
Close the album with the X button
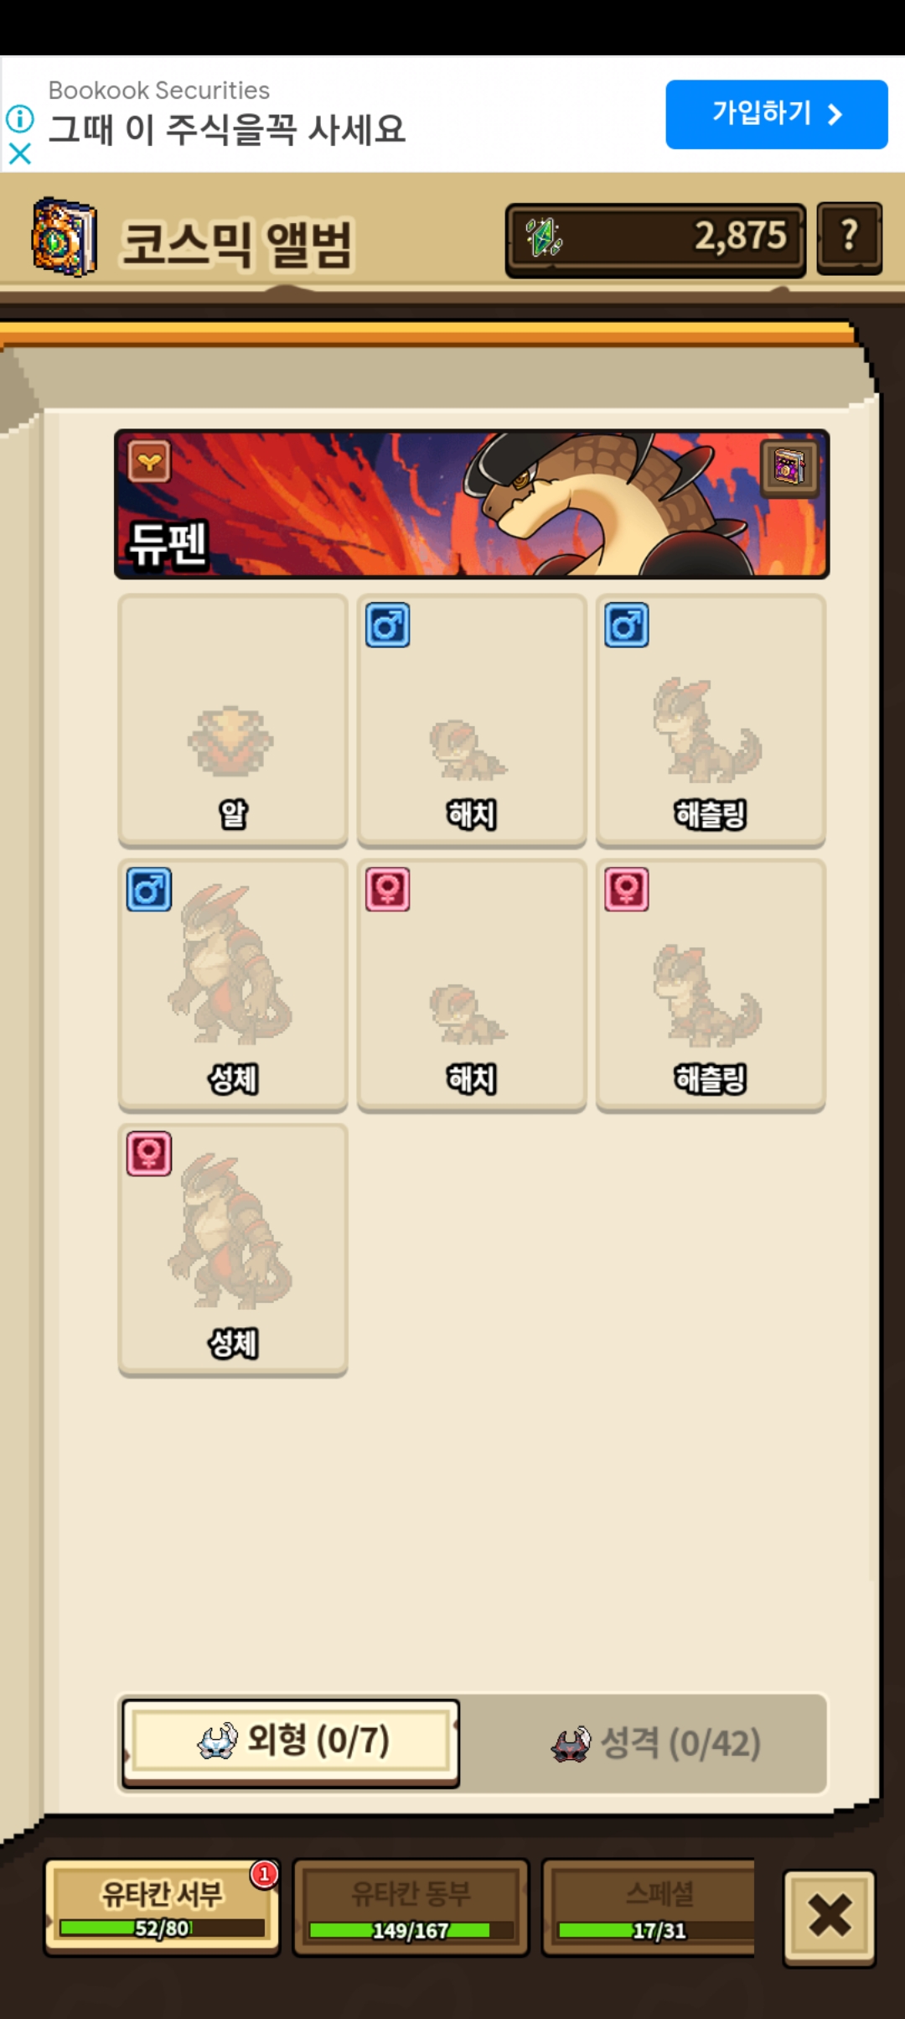[830, 1918]
